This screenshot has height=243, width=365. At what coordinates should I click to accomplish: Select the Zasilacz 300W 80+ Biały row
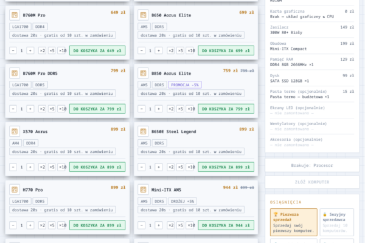pyautogui.click(x=312, y=30)
